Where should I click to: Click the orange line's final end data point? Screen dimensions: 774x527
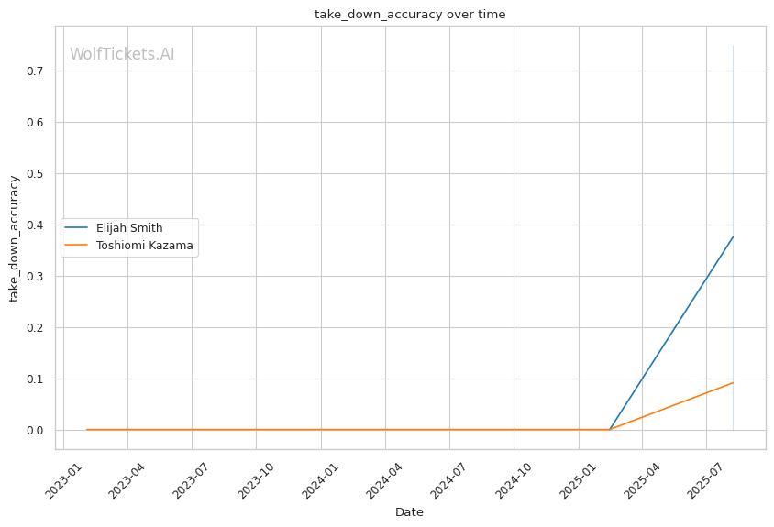click(x=733, y=383)
